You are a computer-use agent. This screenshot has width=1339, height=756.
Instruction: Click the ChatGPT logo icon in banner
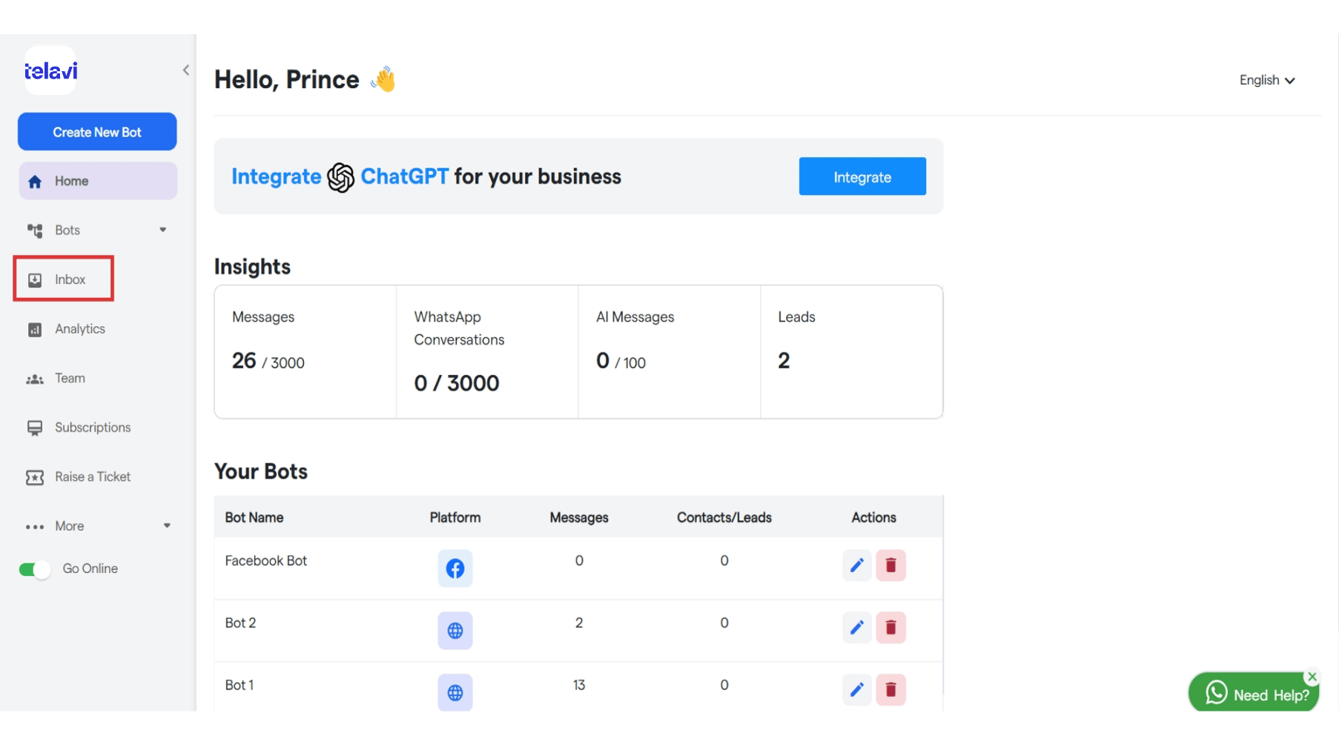tap(341, 177)
